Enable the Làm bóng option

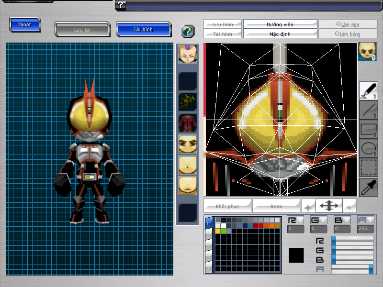(x=348, y=34)
